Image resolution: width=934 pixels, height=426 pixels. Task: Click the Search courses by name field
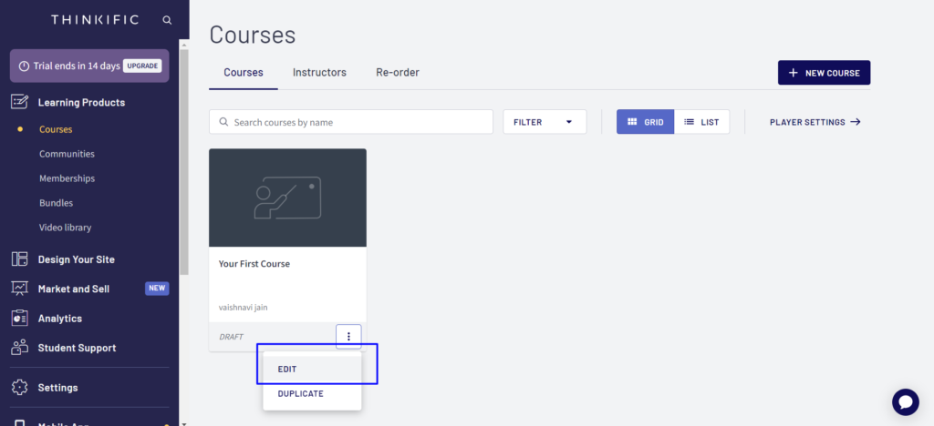pos(351,122)
